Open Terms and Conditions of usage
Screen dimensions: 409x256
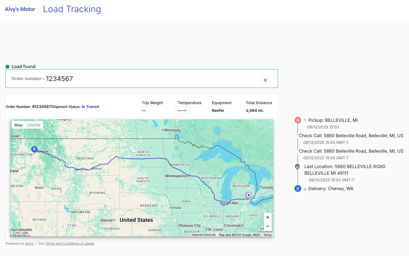pos(69,244)
